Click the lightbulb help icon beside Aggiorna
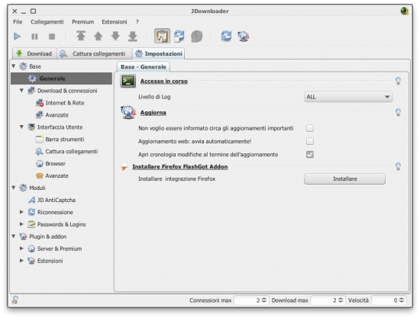420x318 pixels. 398,112
